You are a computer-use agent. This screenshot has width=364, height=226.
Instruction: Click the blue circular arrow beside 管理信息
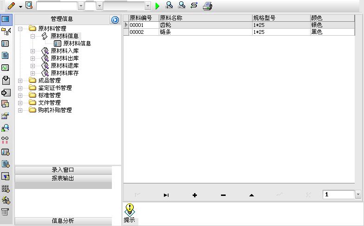(x=115, y=19)
